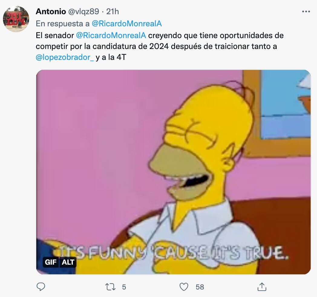
Task: Click the tweet text about candidatura de 2024
Action: pyautogui.click(x=159, y=46)
